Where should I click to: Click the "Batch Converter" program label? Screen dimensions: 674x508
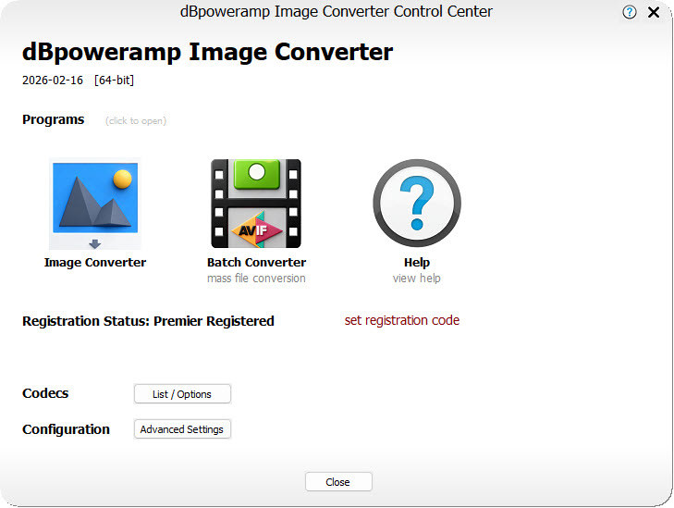(x=256, y=263)
